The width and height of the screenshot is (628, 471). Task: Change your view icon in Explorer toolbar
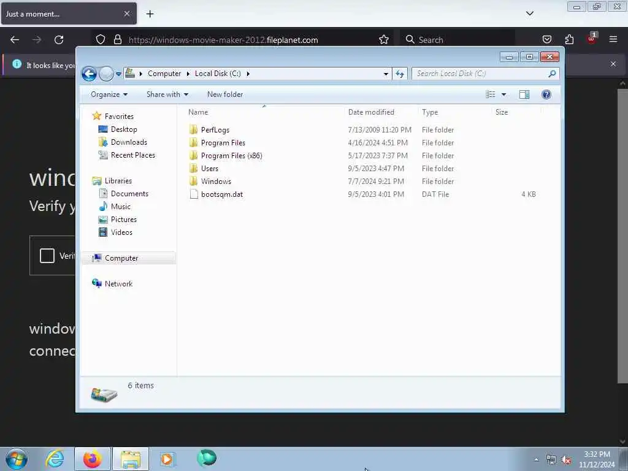pos(491,94)
